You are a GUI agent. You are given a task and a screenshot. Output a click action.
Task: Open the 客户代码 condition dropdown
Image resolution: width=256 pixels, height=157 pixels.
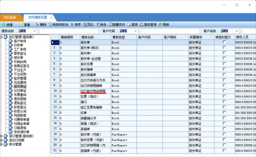click(136, 31)
